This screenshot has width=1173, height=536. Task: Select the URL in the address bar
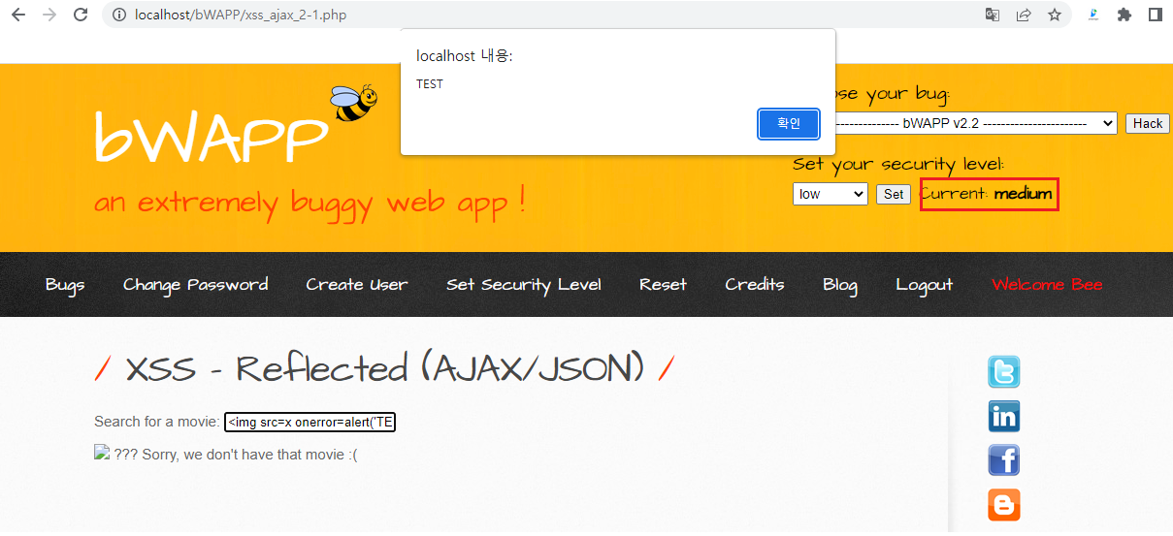click(x=241, y=15)
